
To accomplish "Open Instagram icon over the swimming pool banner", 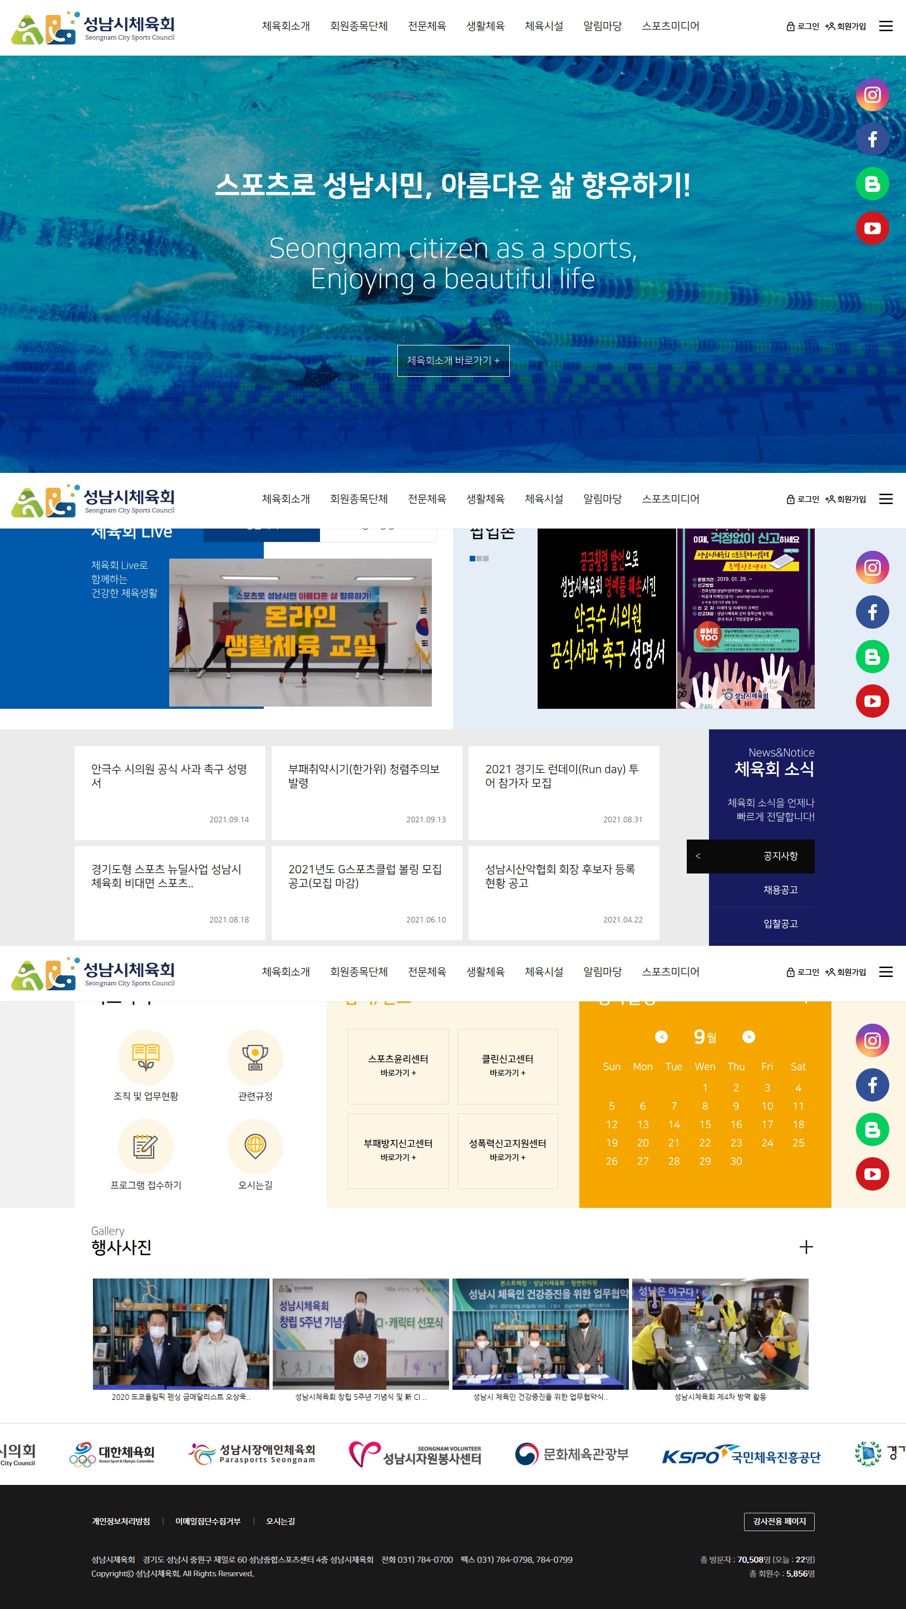I will coord(872,95).
